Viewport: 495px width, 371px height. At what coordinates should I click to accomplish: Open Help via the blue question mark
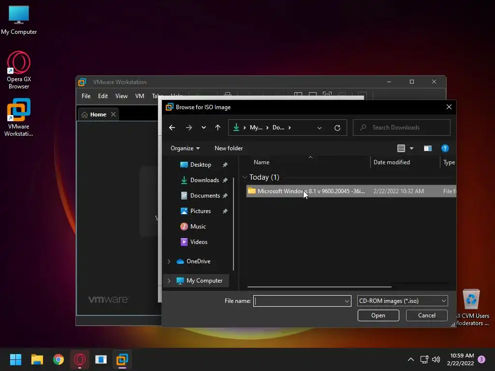(x=445, y=148)
